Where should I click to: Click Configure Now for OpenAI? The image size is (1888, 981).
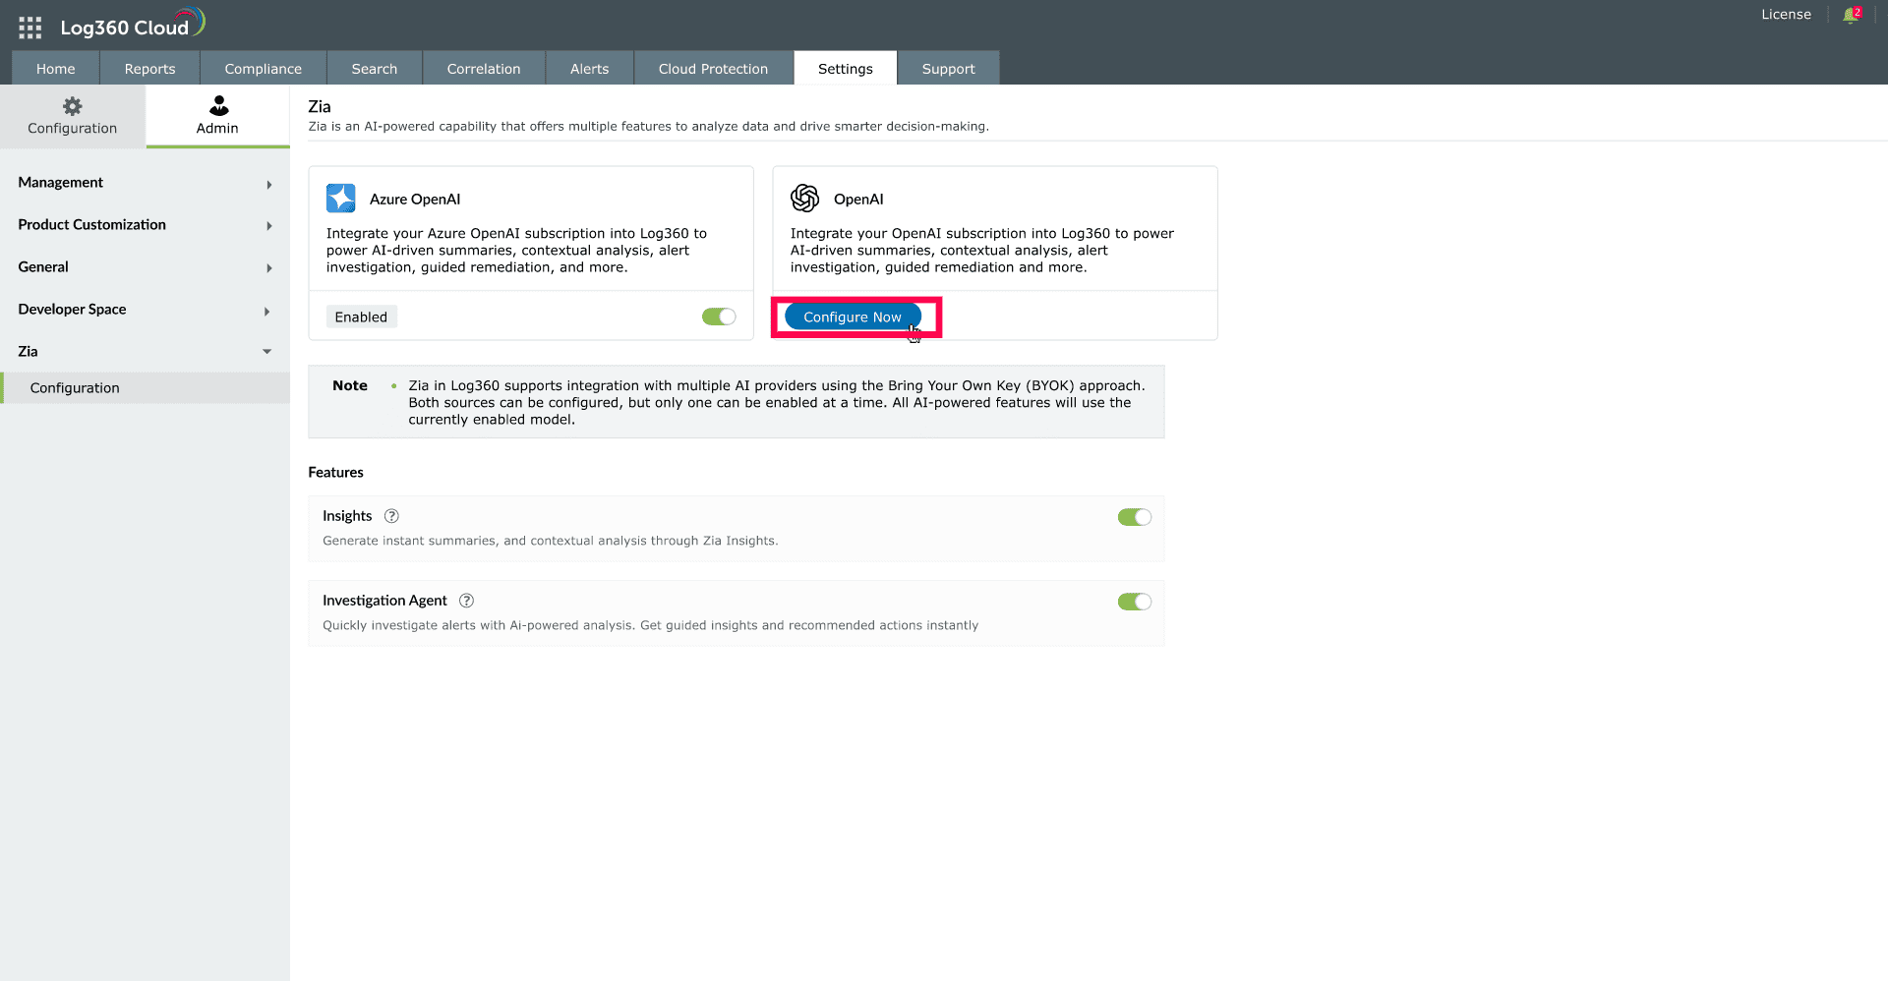(853, 317)
